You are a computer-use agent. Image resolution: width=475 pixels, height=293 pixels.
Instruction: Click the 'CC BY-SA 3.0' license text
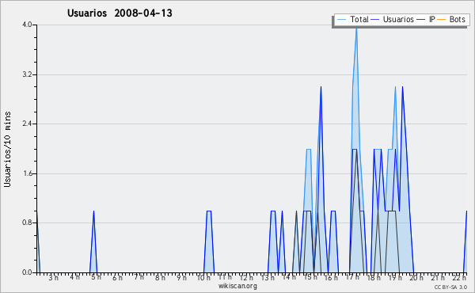point(450,287)
